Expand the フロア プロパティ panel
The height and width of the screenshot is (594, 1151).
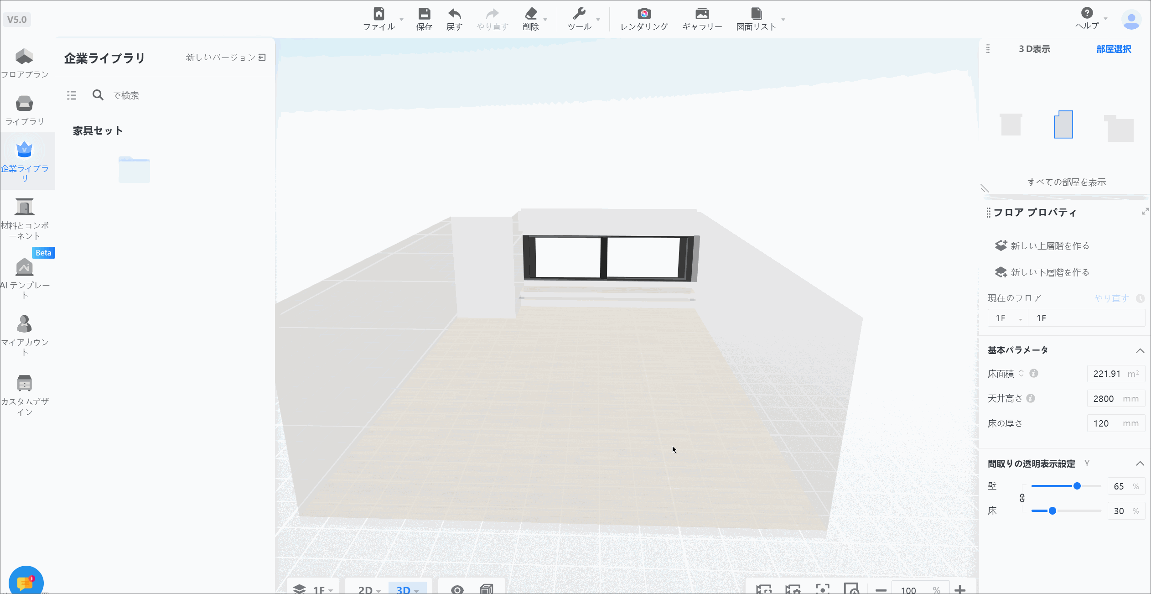[1145, 212]
